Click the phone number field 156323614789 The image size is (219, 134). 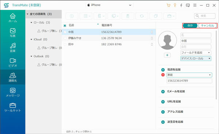tap(189, 81)
